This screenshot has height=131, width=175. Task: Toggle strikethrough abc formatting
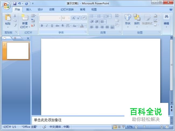(57, 26)
